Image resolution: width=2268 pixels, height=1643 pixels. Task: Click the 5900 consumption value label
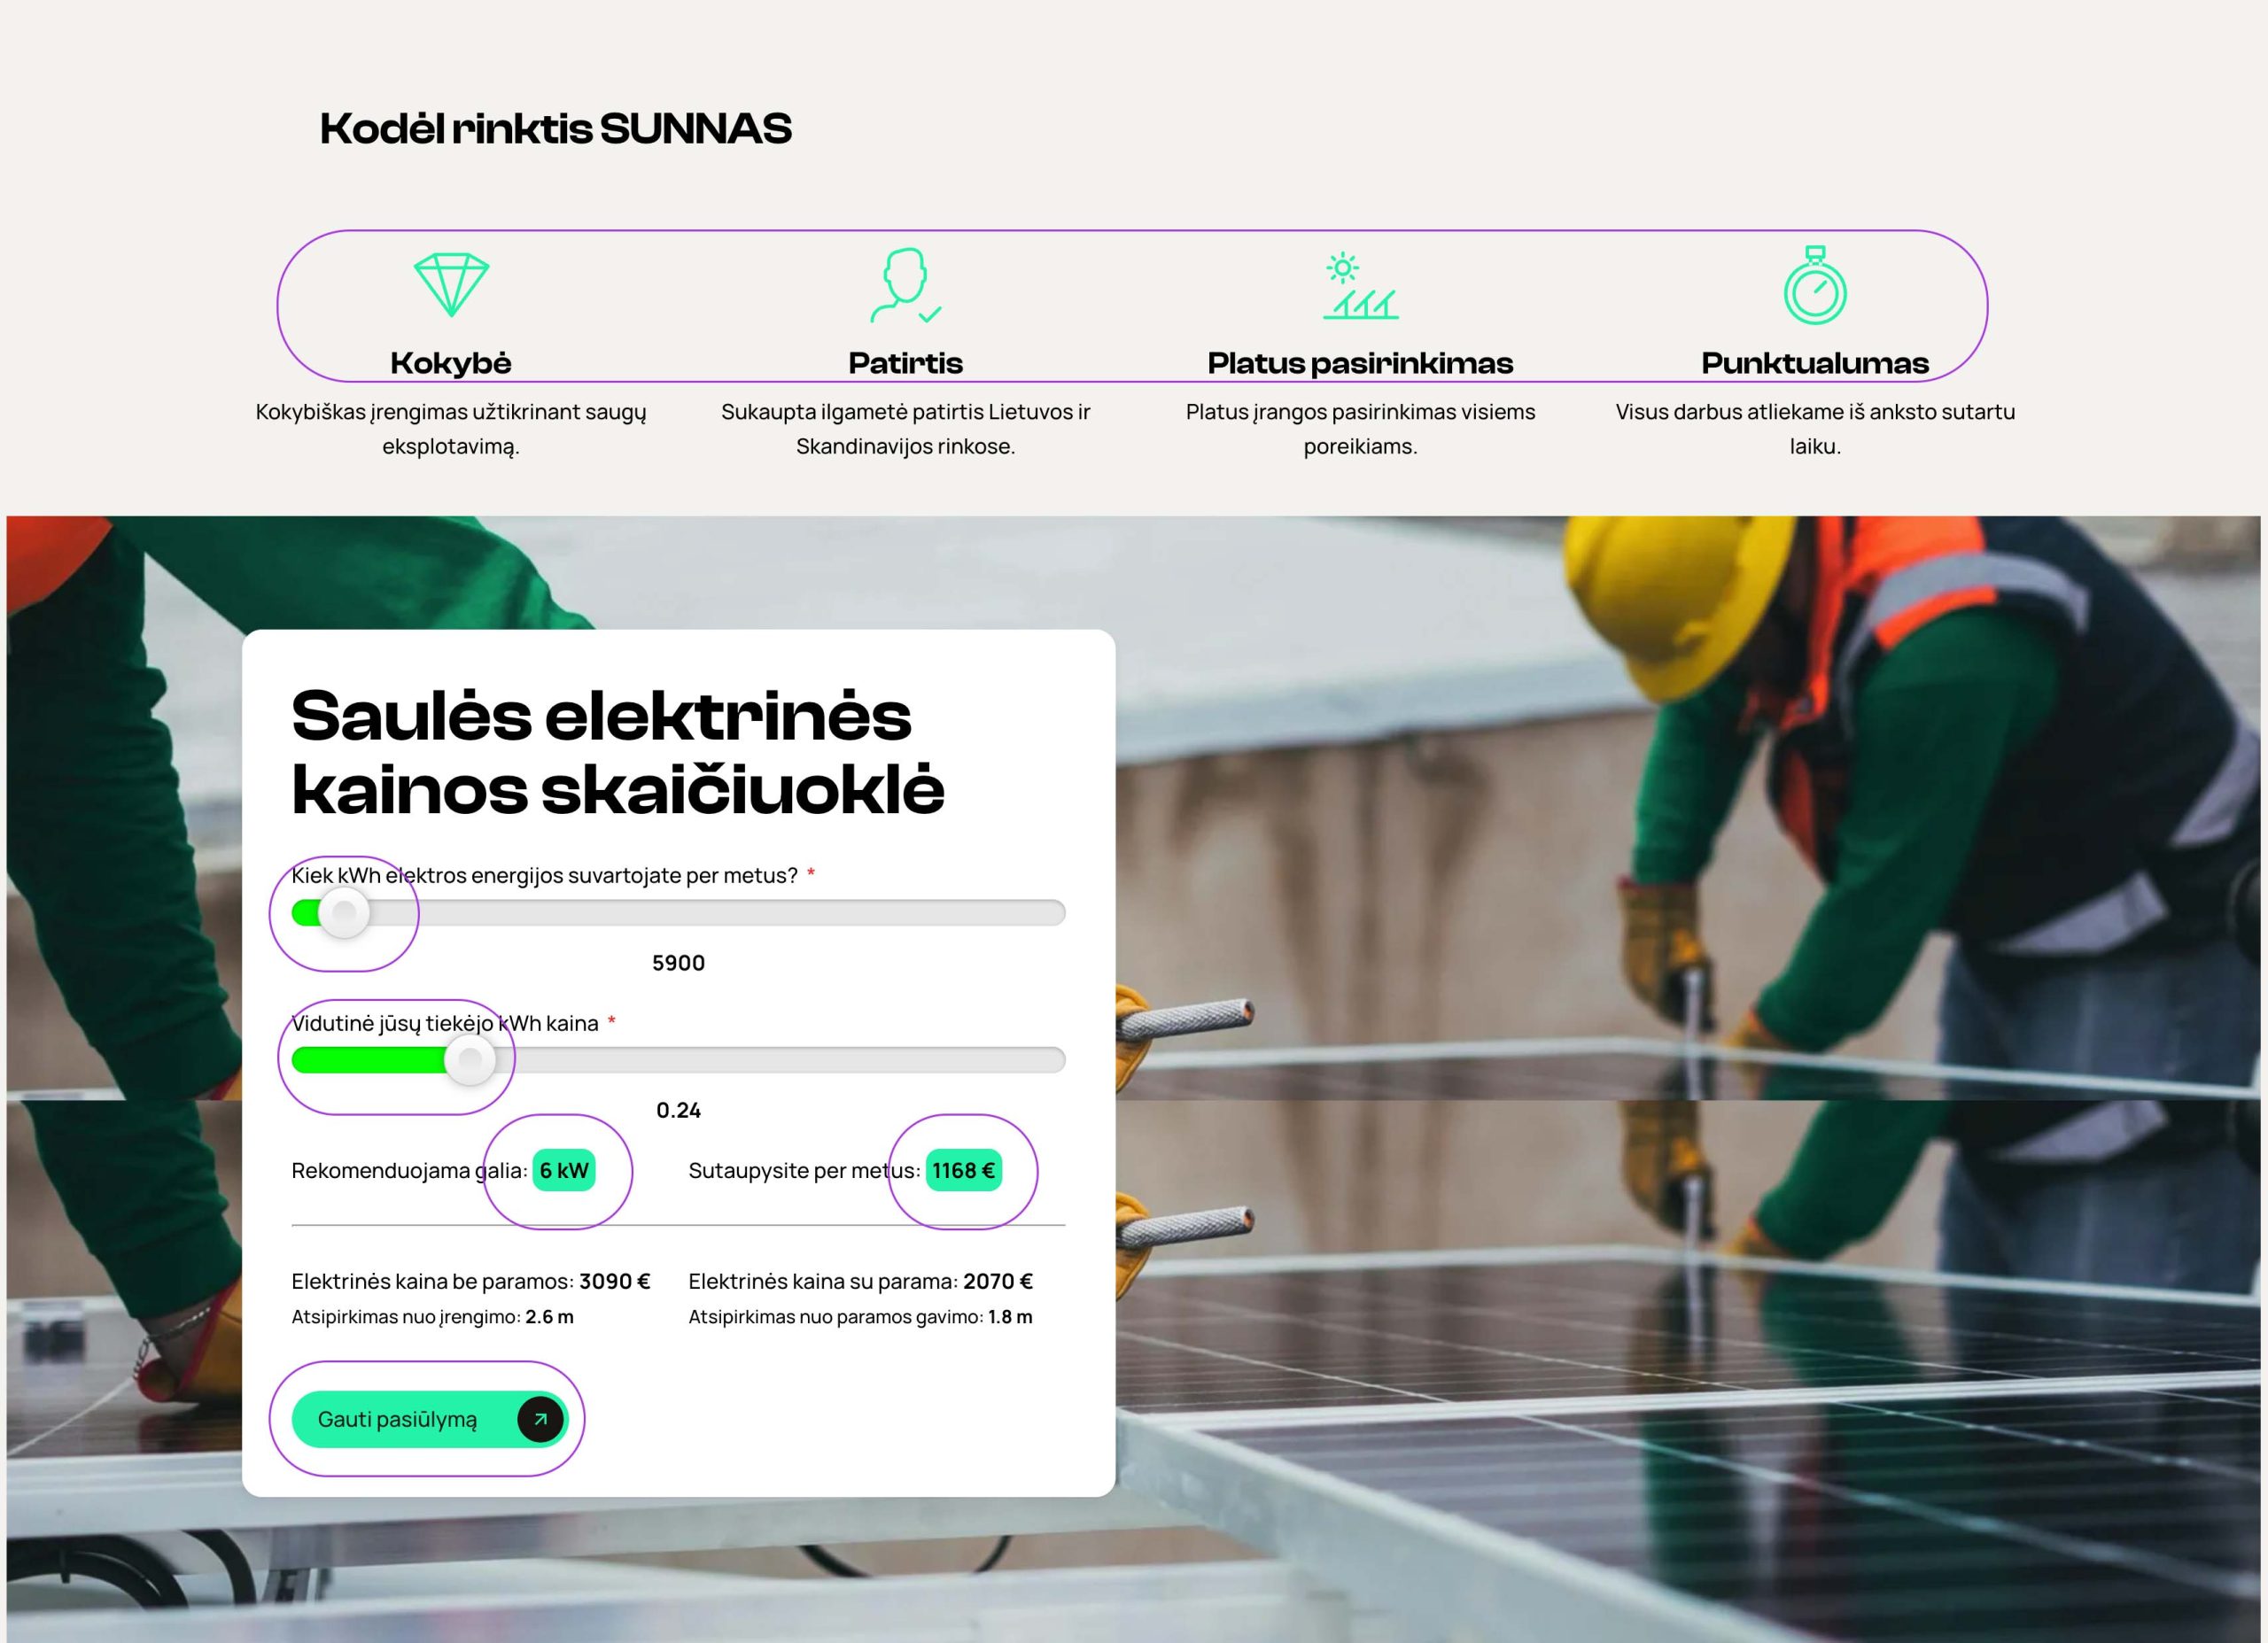(678, 963)
